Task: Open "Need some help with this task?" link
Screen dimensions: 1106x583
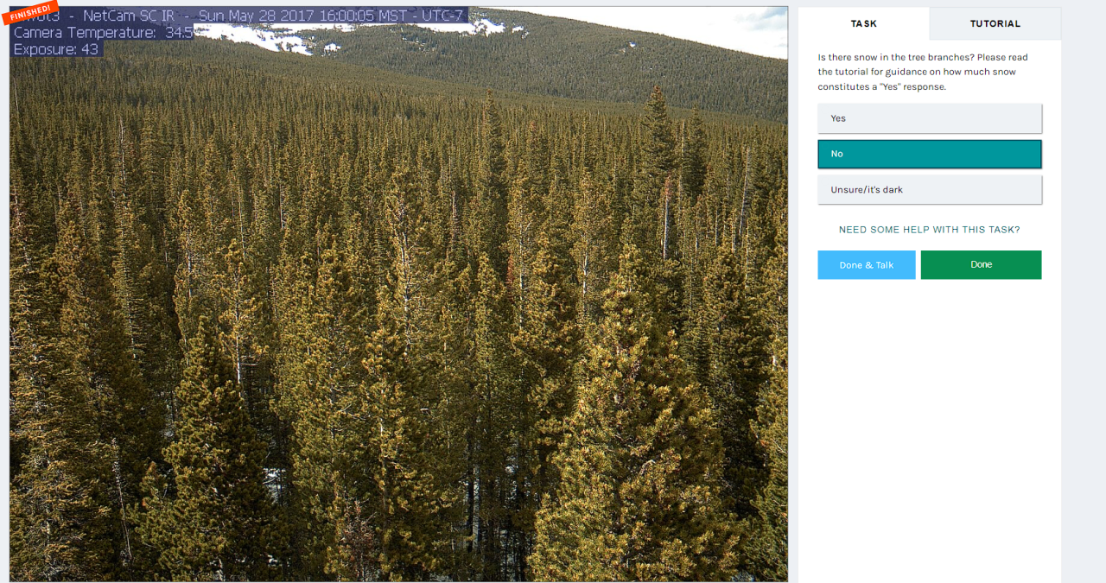Action: pyautogui.click(x=929, y=230)
